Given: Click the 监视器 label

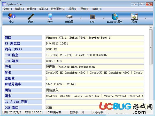Looking at the screenshot, I should point(23,79).
